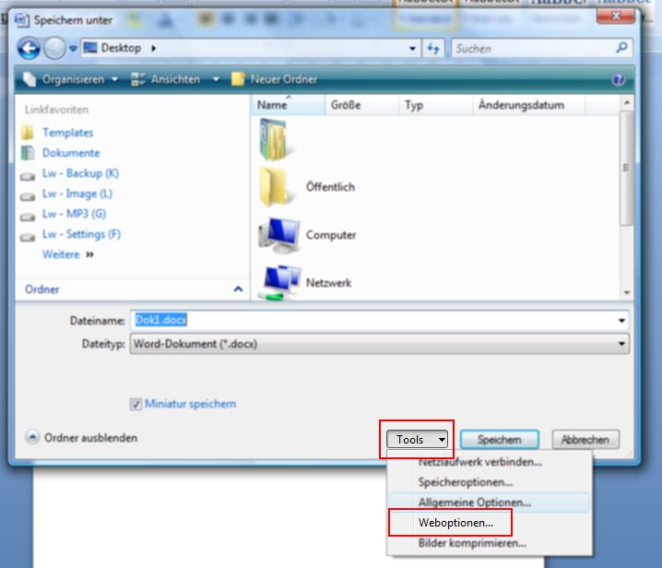
Task: Click the Dokumente folder icon
Action: (28, 153)
